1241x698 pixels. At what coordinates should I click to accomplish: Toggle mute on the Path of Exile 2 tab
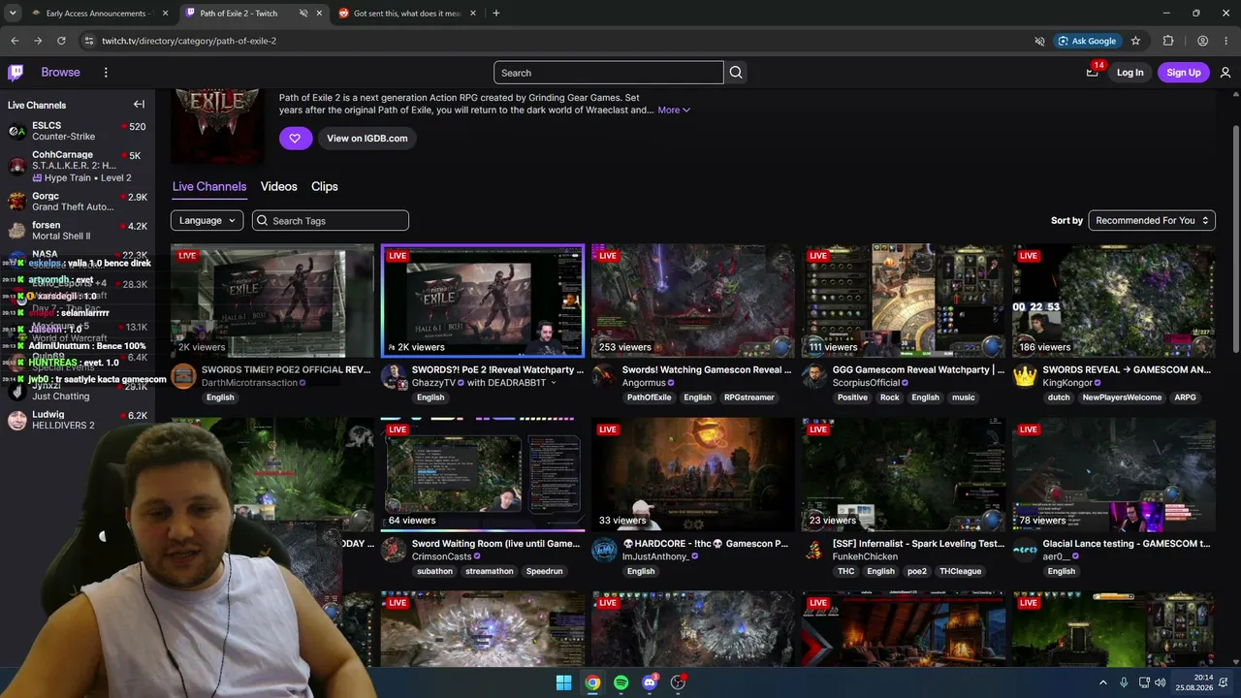pos(303,14)
